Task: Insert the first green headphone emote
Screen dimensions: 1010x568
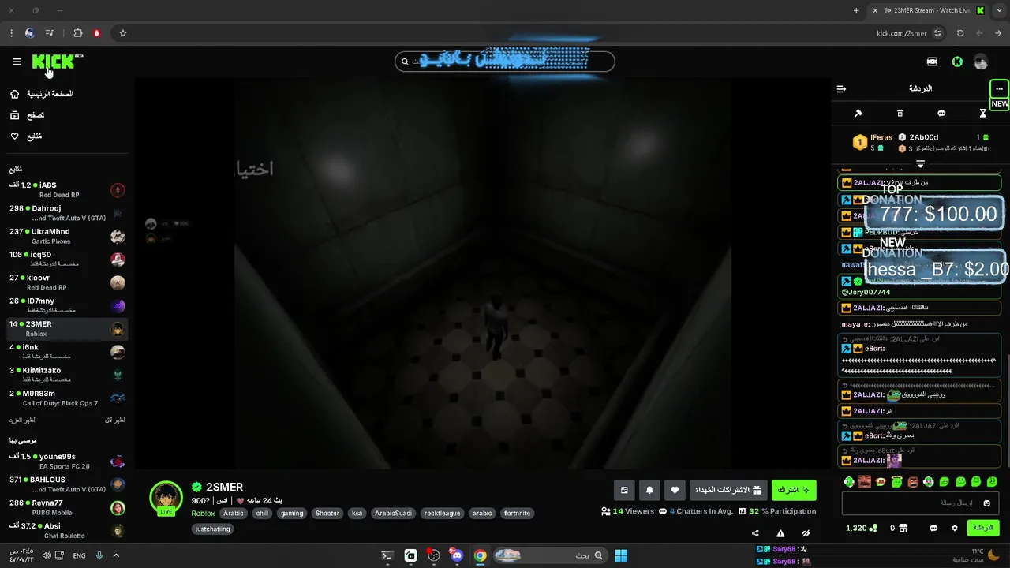Action: click(849, 481)
